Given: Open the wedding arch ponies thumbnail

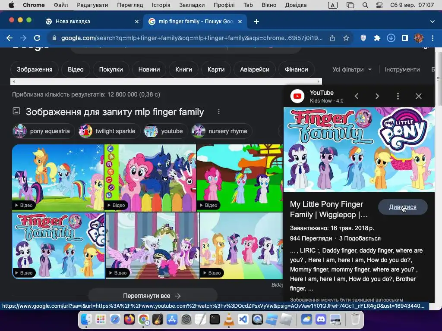Looking at the screenshot, I should click(152, 246).
